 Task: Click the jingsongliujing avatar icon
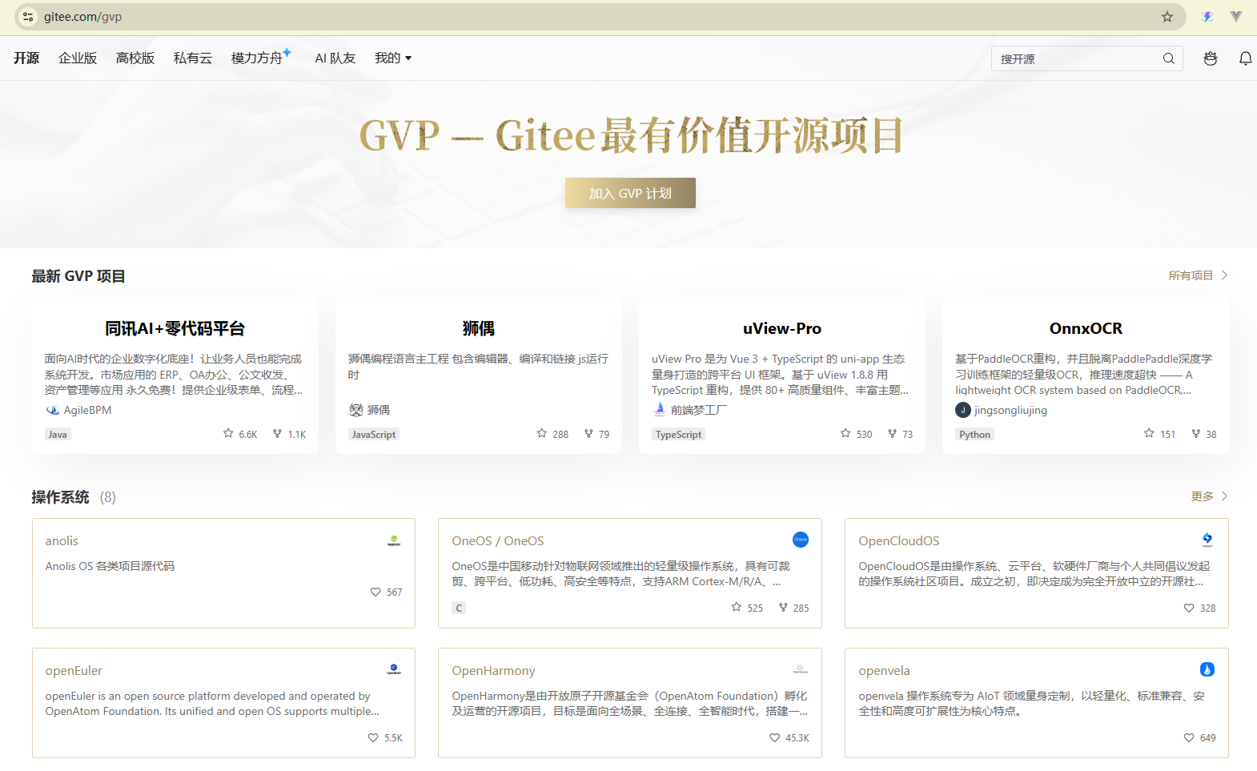pyautogui.click(x=963, y=410)
